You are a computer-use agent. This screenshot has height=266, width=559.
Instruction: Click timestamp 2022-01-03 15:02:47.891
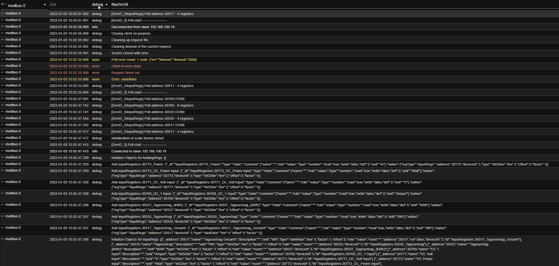(69, 99)
